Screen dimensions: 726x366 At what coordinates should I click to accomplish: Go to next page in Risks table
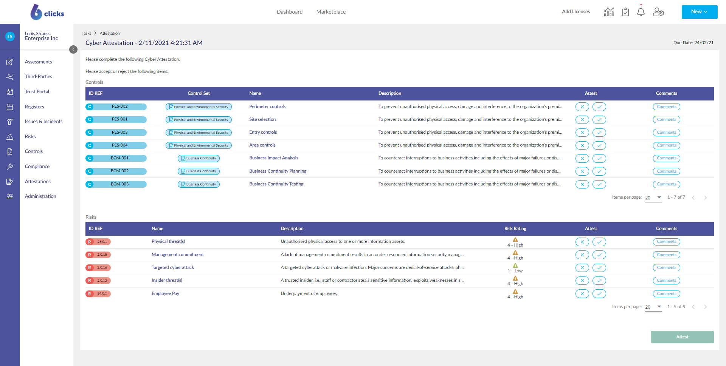click(x=706, y=307)
